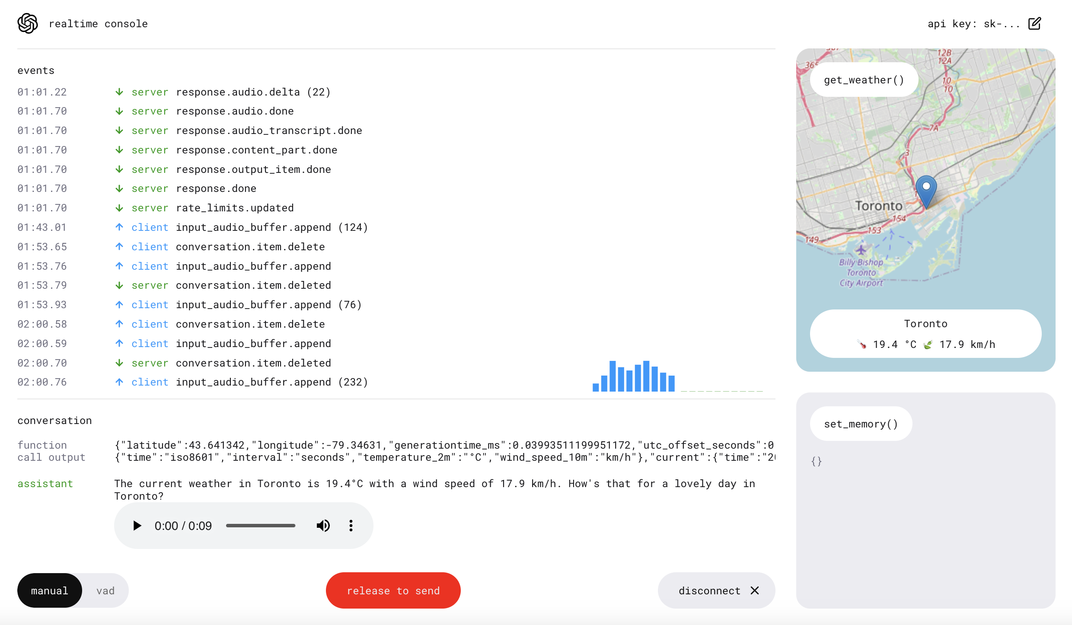Click the release to send button

[393, 590]
